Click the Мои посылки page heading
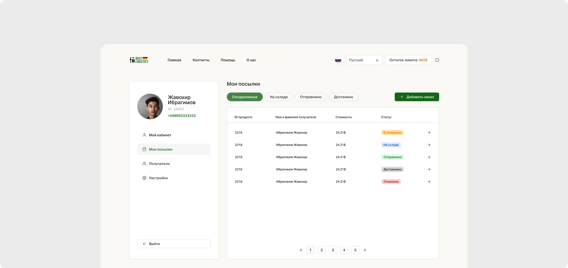This screenshot has width=568, height=268. click(243, 84)
